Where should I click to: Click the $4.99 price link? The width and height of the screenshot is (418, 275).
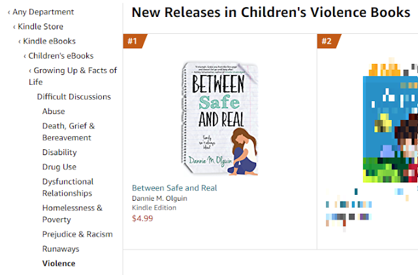pos(142,218)
